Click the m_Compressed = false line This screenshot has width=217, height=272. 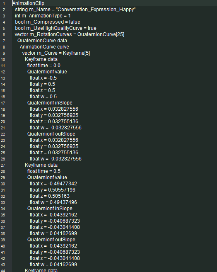point(48,22)
